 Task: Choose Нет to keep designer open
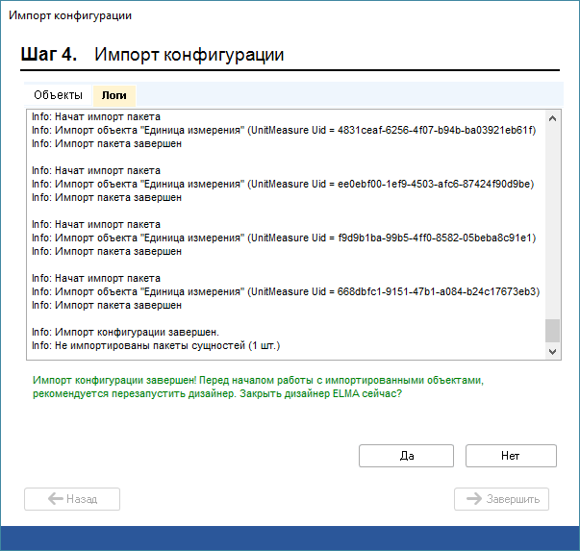click(x=511, y=456)
